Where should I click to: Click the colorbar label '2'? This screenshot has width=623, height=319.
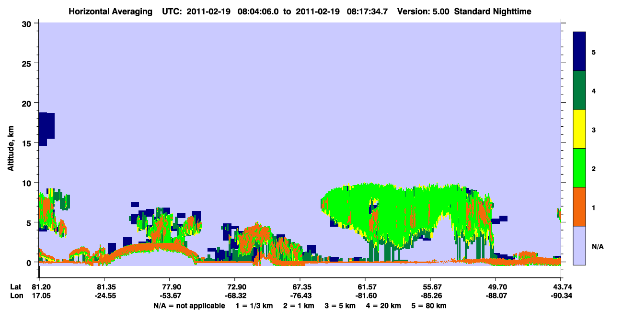[594, 168]
